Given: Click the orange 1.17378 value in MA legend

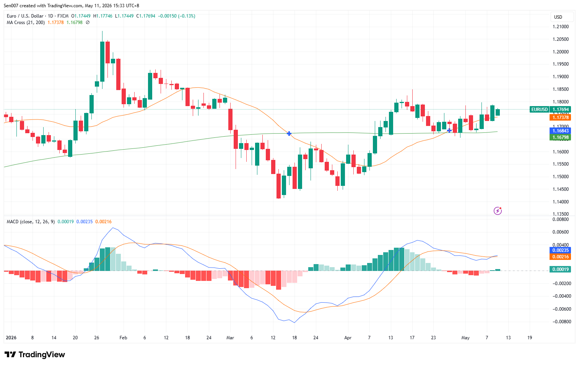Looking at the screenshot, I should tap(55, 23).
